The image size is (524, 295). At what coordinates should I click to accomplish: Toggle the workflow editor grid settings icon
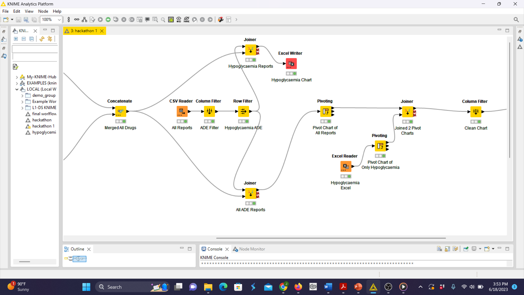(x=171, y=20)
